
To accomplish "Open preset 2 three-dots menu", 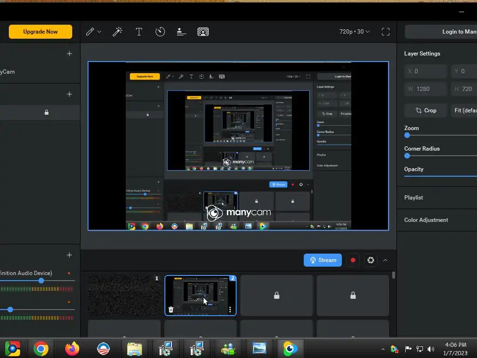I will tap(230, 310).
